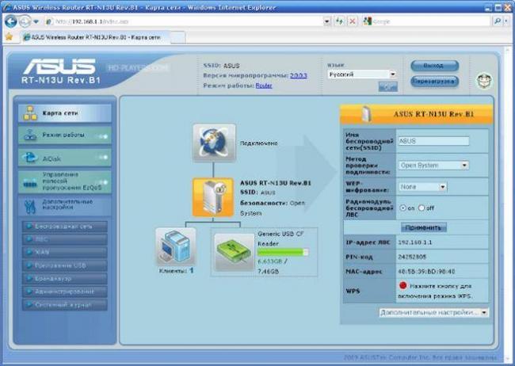The width and height of the screenshot is (515, 366).
Task: Click the network map sidebar icon
Action: [30, 113]
